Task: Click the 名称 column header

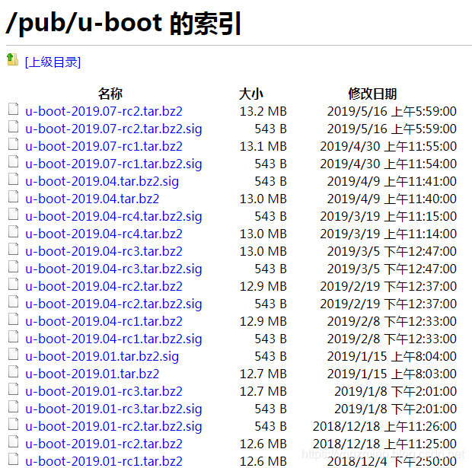Action: (110, 94)
